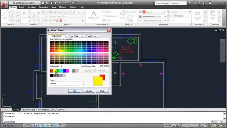Click the Redo arrow icon
Viewport: 227px width, 128px height.
tap(66, 3)
